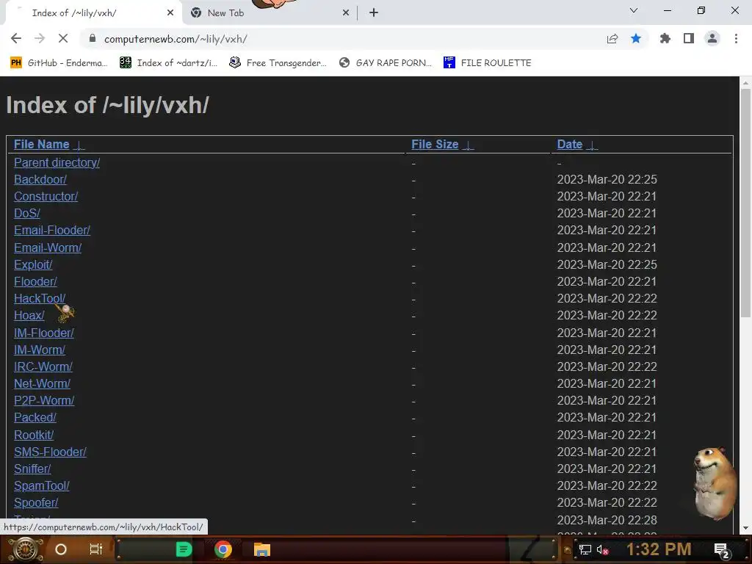This screenshot has height=564, width=752.
Task: Open the Flooder/ folder
Action: 35,281
